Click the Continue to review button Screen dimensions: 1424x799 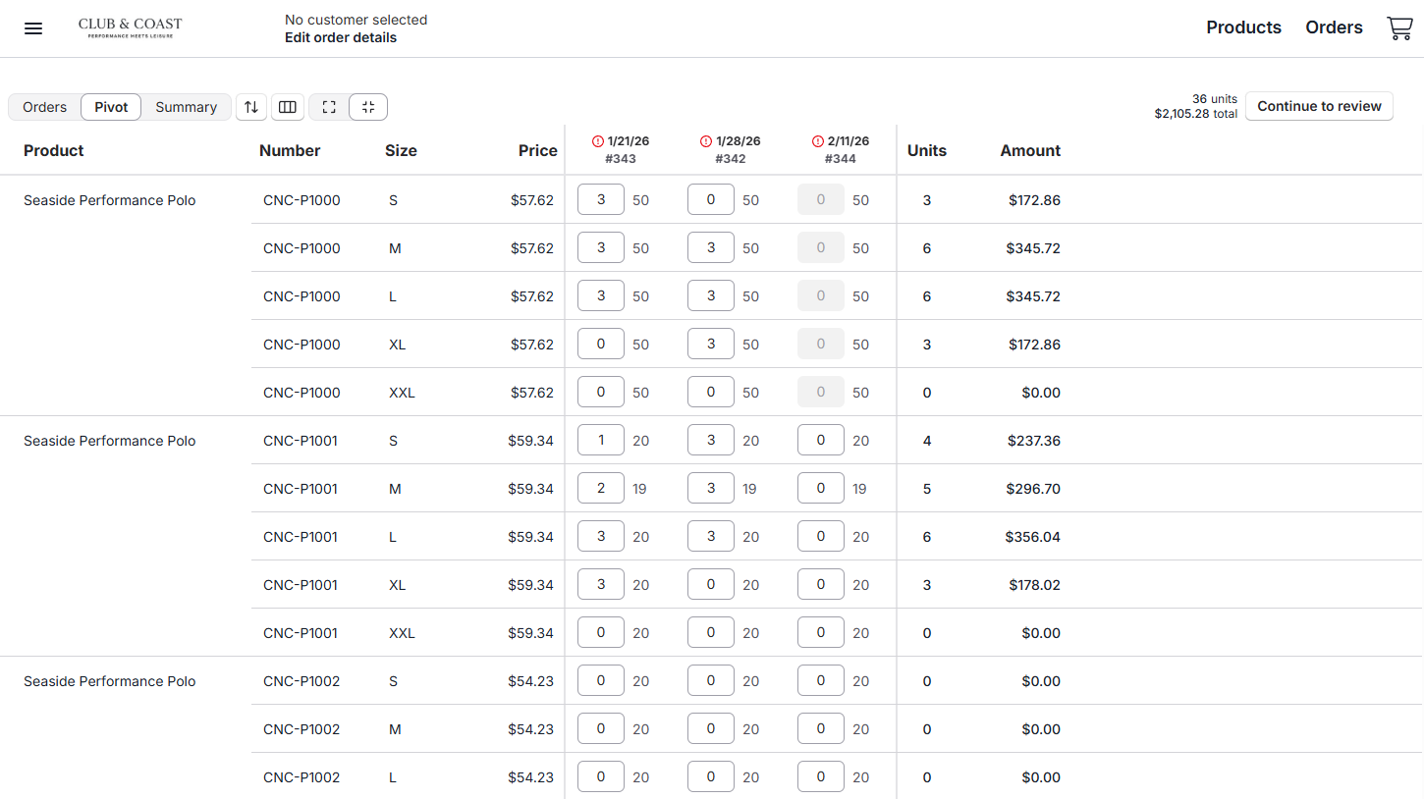click(x=1319, y=106)
